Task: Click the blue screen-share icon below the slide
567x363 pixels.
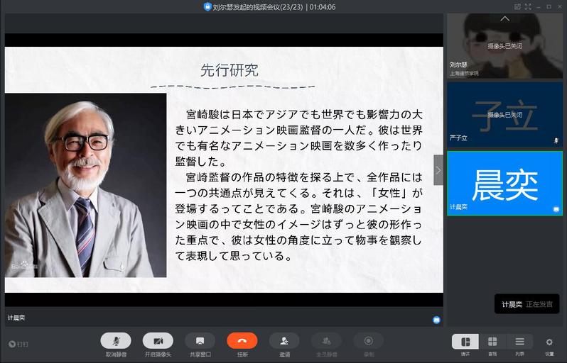Action: tap(436, 320)
